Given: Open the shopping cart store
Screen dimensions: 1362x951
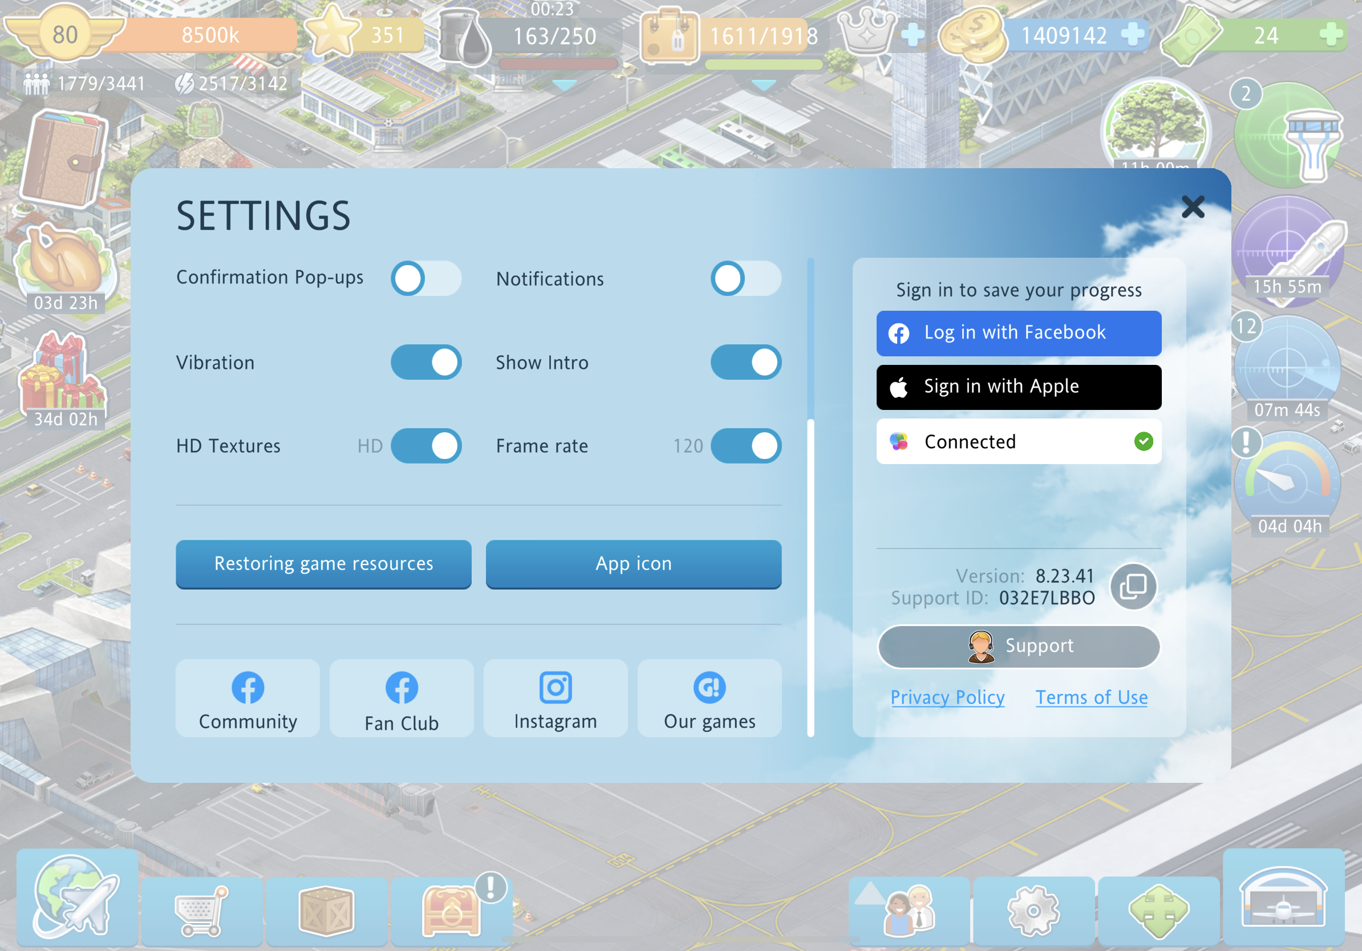Looking at the screenshot, I should [202, 911].
